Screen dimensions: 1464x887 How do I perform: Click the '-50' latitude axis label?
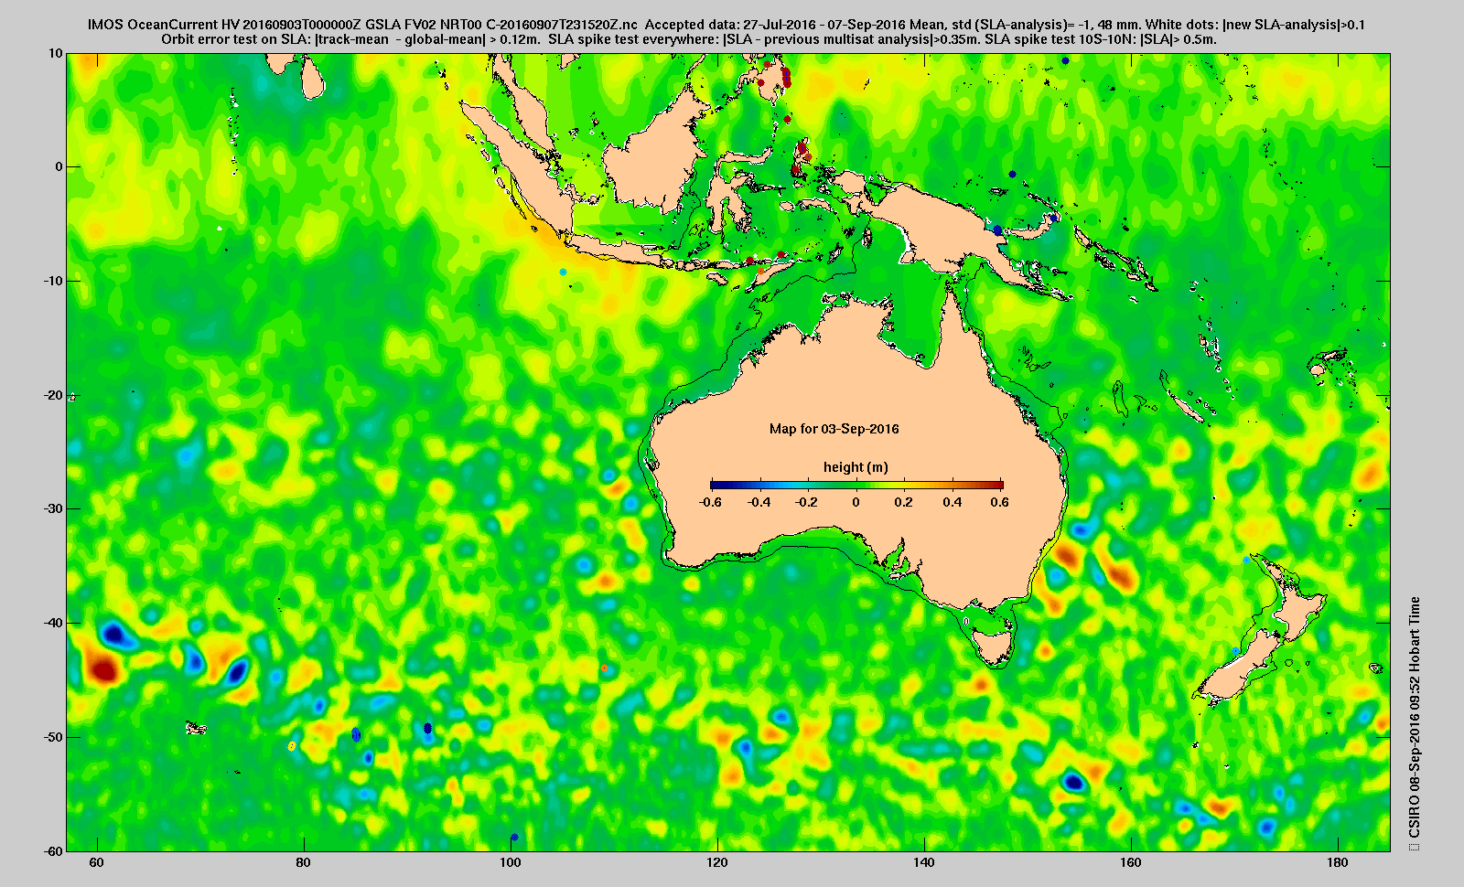[52, 737]
